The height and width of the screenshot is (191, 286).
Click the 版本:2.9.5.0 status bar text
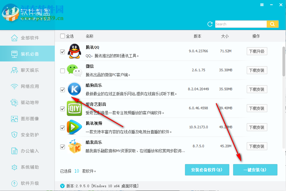coord(102,186)
